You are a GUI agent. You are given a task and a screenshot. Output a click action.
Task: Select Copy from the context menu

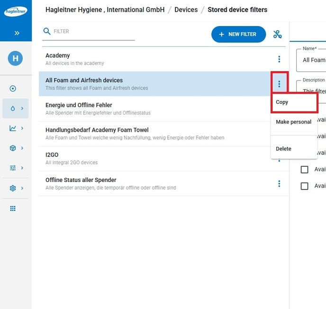point(282,102)
